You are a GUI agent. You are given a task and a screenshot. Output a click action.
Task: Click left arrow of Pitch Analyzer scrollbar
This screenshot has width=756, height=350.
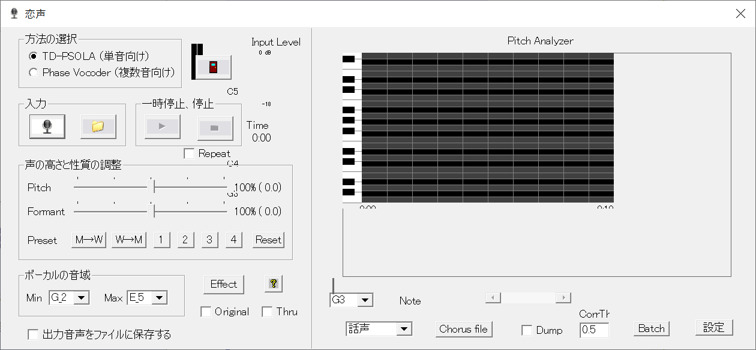coord(493,298)
